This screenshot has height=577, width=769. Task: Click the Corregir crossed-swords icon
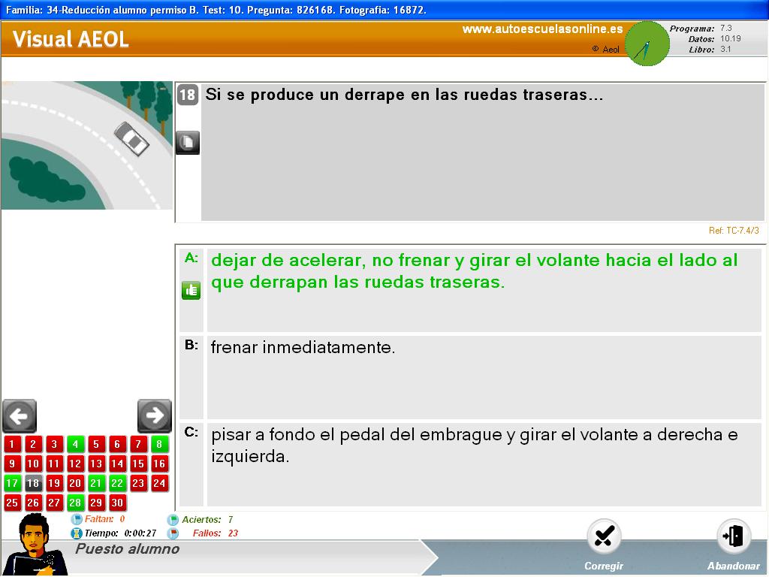(x=604, y=536)
